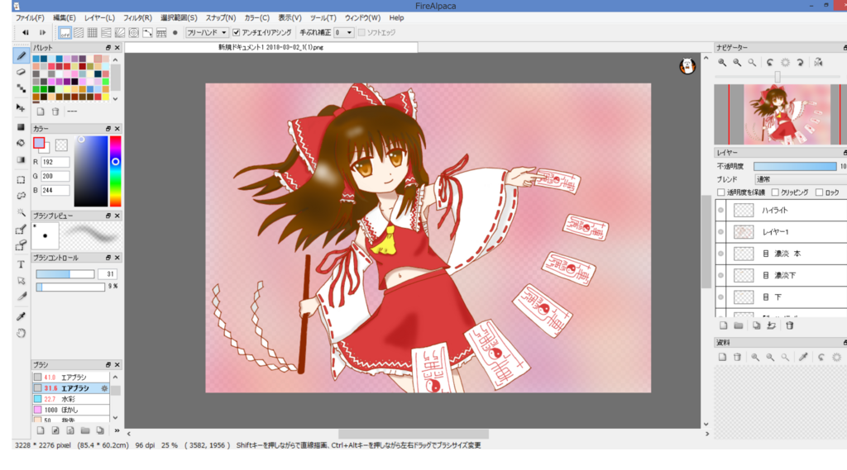
Task: Select the Move tool
Action: pos(21,108)
